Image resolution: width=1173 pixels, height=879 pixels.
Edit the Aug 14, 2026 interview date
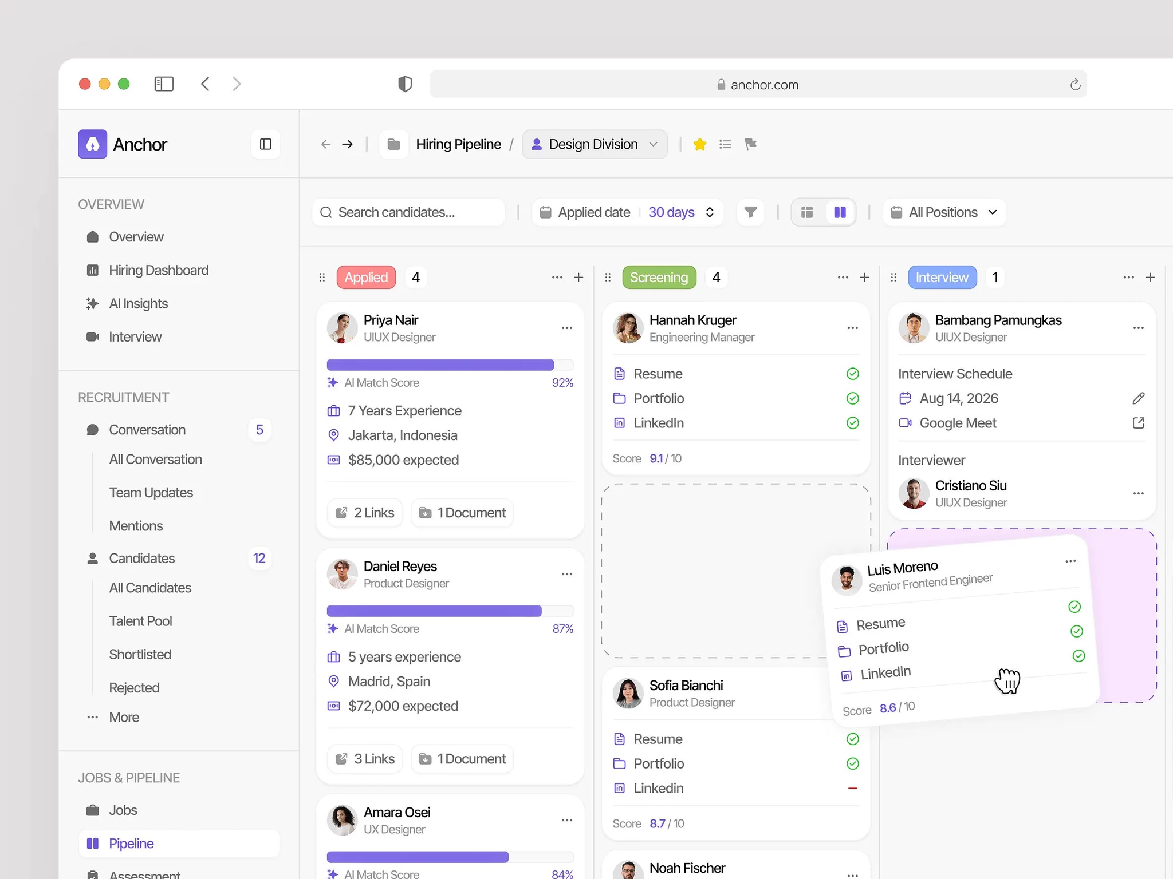click(1139, 398)
